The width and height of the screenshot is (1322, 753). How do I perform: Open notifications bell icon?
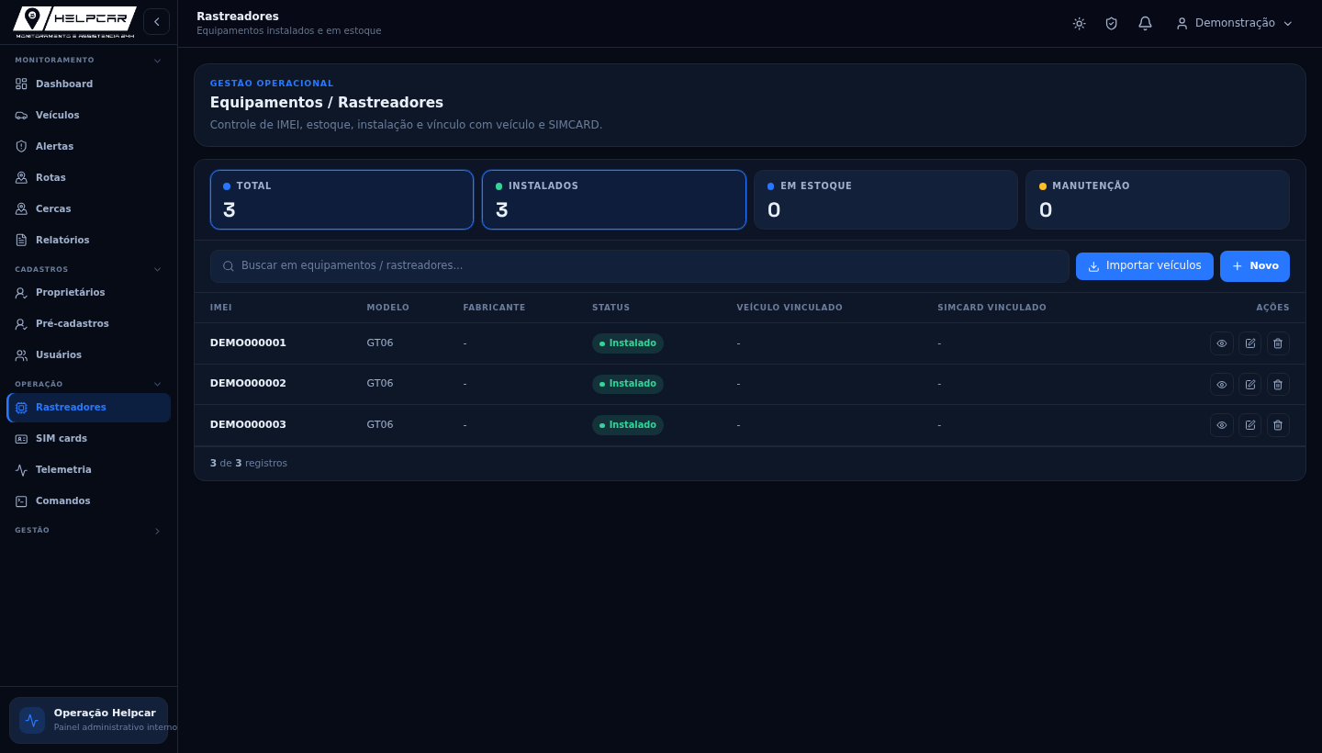click(1145, 23)
